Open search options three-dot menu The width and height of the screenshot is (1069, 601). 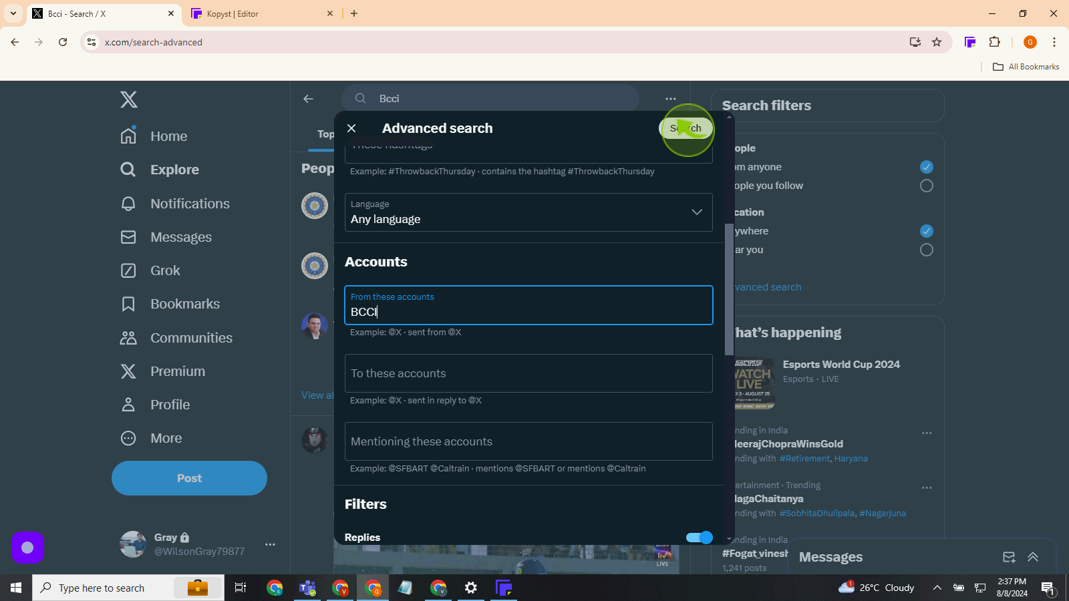671,99
